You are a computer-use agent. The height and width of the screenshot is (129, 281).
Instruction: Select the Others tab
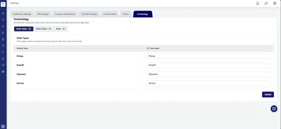point(126,14)
